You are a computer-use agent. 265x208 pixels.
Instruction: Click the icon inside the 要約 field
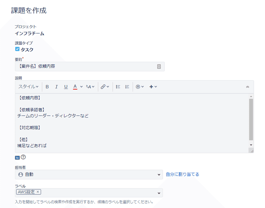159,66
